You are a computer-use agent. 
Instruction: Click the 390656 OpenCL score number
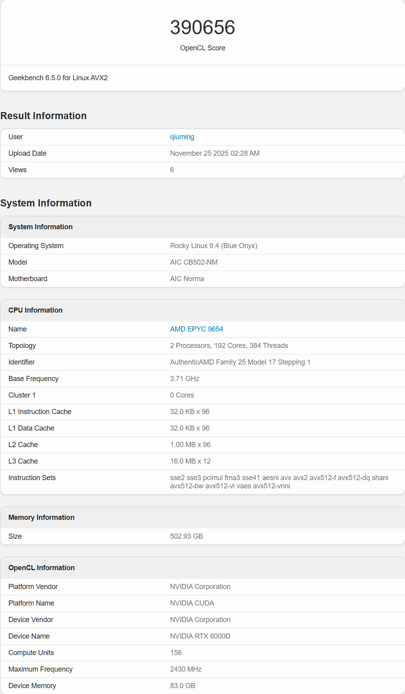202,28
